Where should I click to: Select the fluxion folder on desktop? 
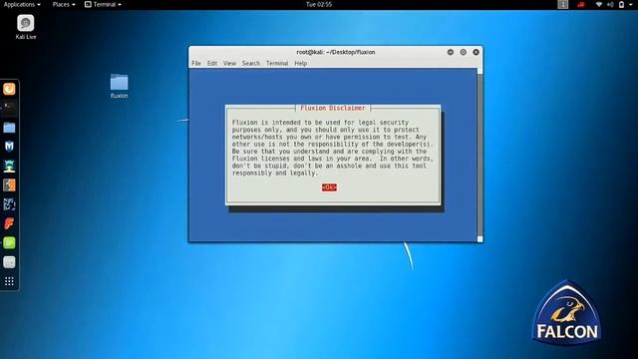click(x=119, y=86)
